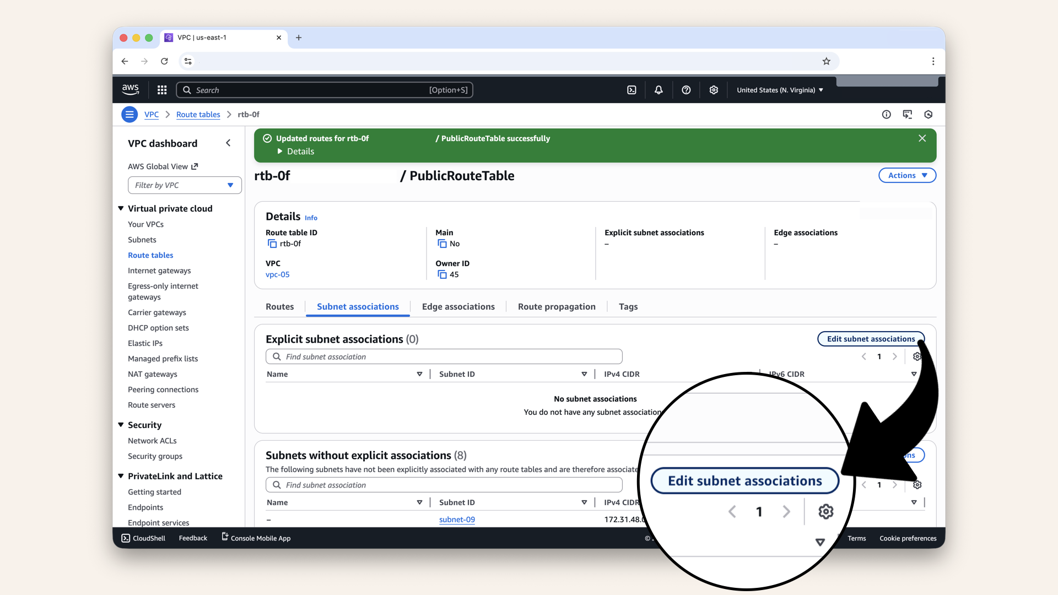
Task: Bookmark this page with the star icon
Action: 826,61
